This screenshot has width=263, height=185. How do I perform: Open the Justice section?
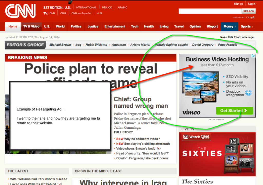pyautogui.click(x=93, y=26)
